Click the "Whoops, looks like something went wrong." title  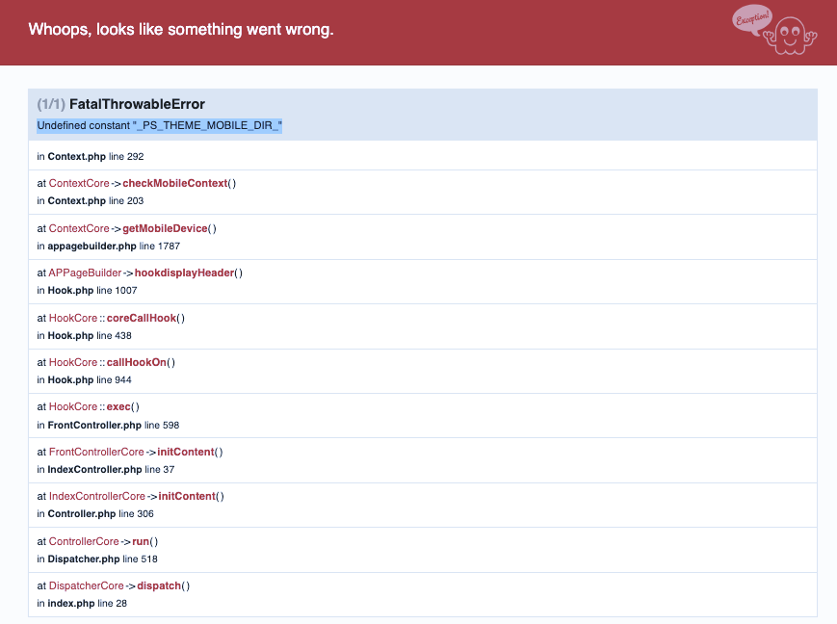click(x=181, y=29)
